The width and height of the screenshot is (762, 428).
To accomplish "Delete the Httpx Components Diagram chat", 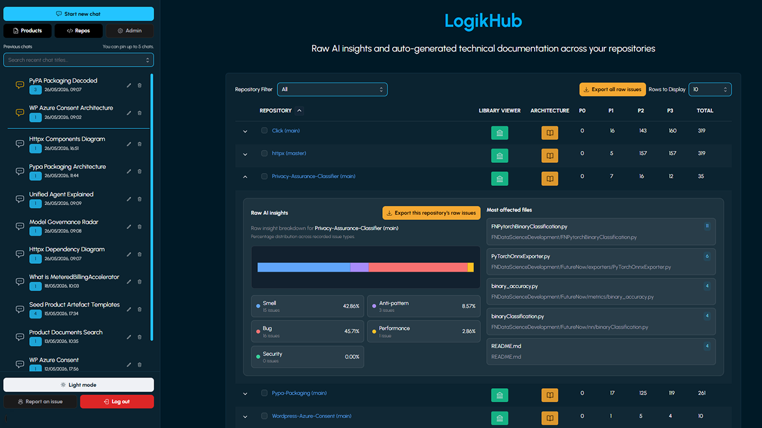I will click(x=140, y=144).
